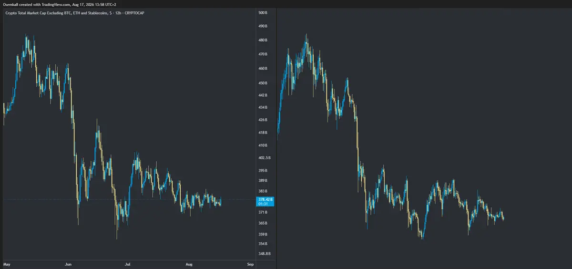572x269 pixels.
Task: Click the 500 B price scale label
Action: (x=263, y=13)
